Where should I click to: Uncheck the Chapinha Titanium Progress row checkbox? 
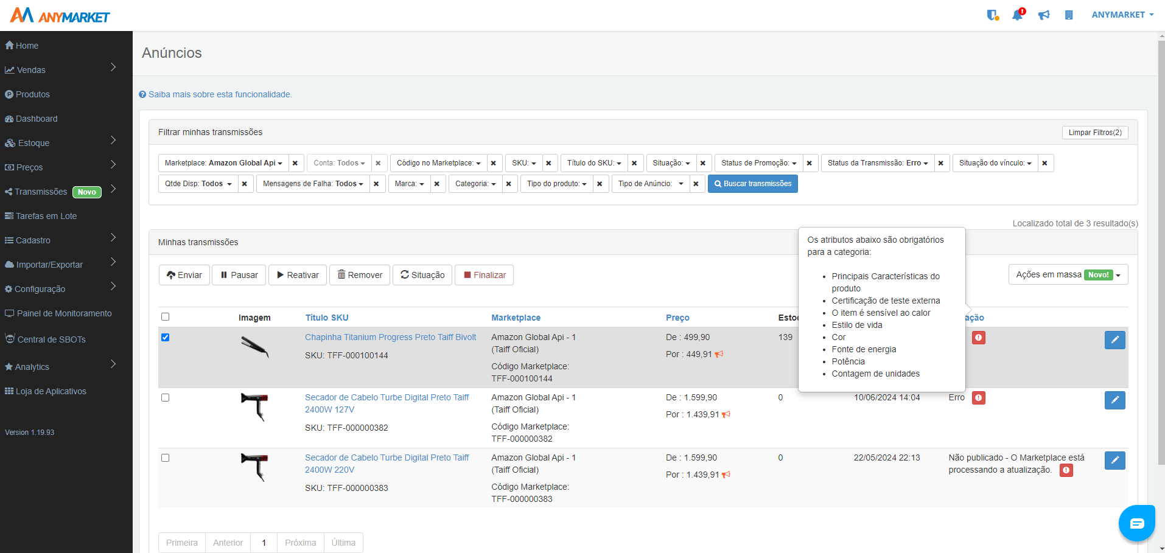[165, 337]
